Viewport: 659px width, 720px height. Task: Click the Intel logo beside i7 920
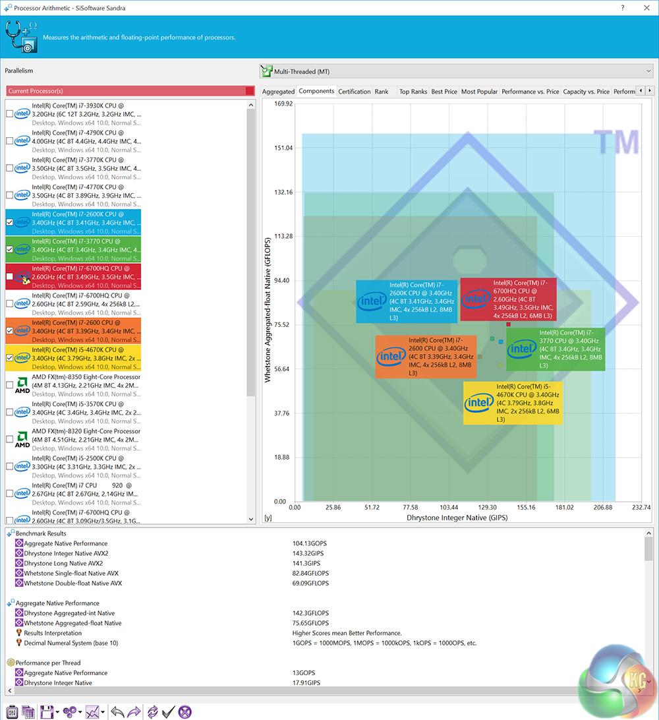[22, 494]
